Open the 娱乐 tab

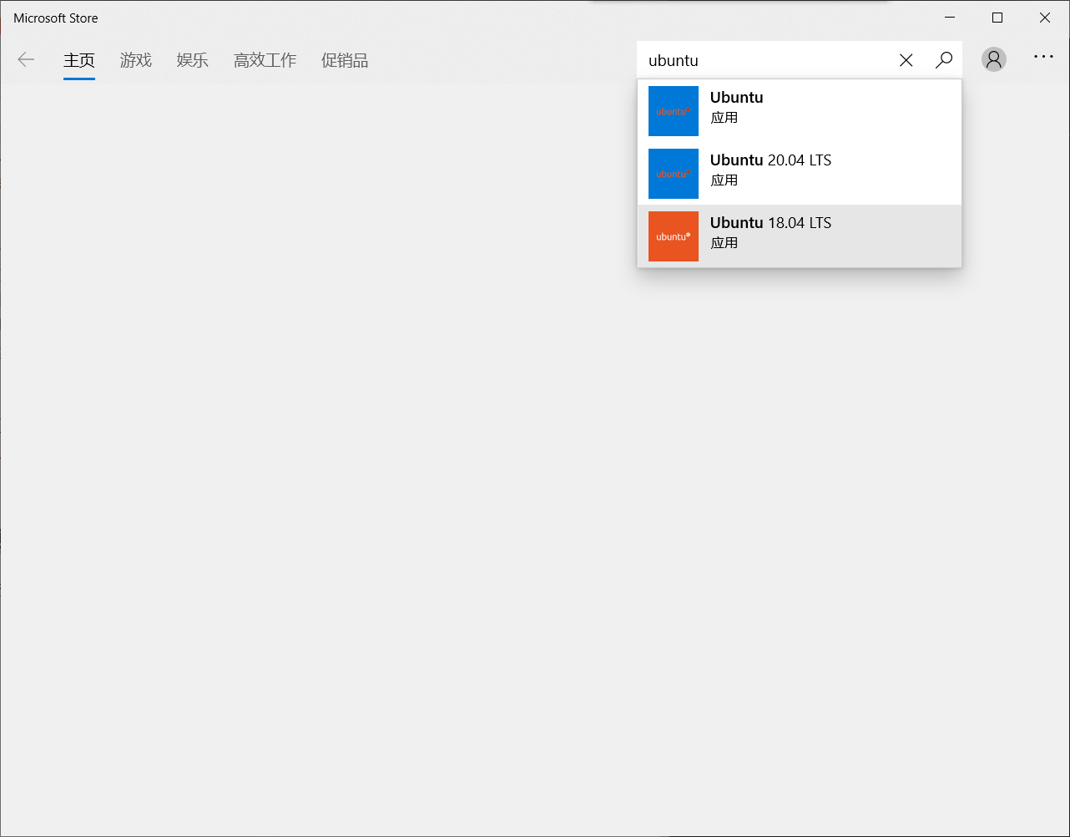193,60
